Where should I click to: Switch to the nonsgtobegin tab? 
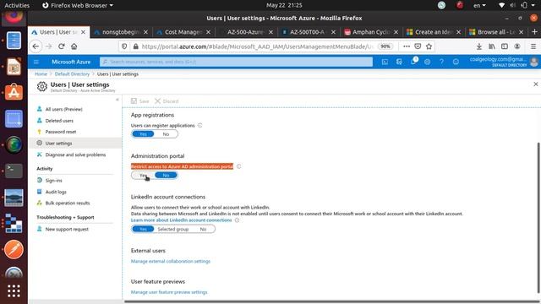tap(121, 32)
